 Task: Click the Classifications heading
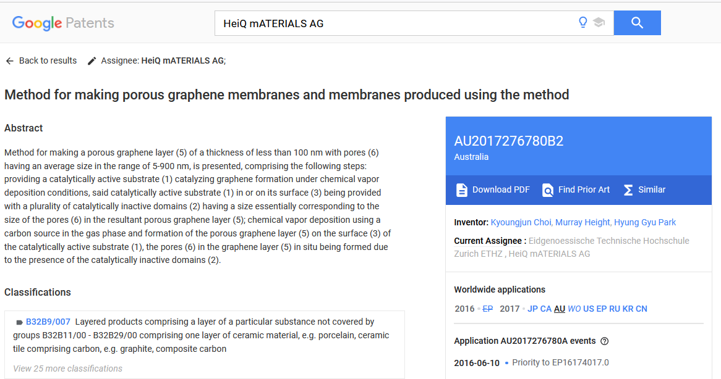point(38,293)
